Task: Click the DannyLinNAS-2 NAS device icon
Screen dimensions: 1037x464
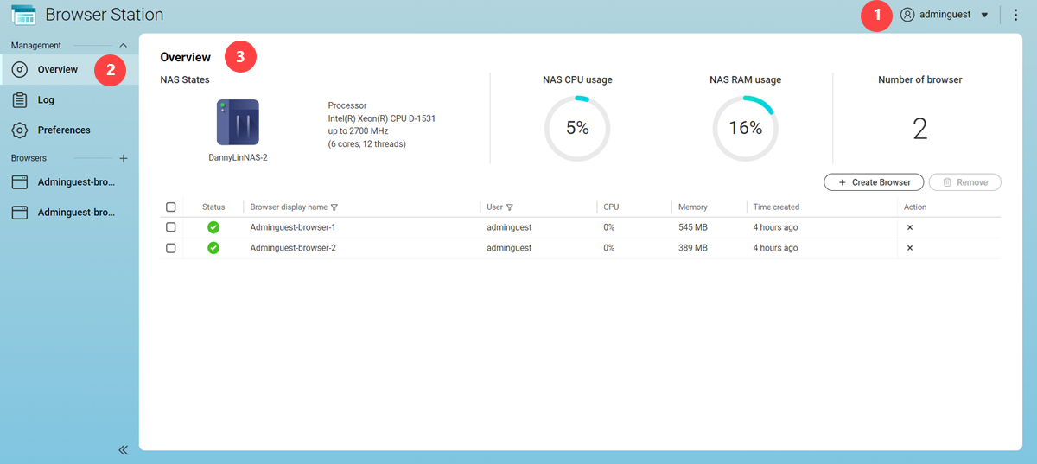Action: [x=238, y=122]
